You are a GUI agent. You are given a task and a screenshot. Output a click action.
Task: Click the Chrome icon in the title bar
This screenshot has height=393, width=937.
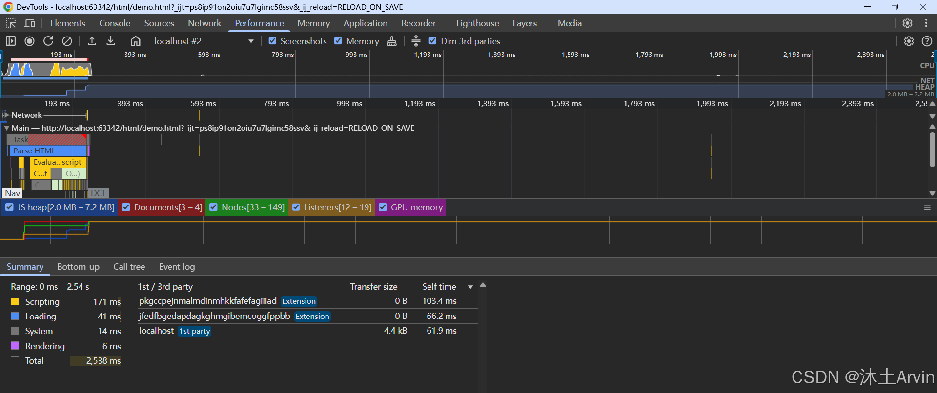(8, 7)
